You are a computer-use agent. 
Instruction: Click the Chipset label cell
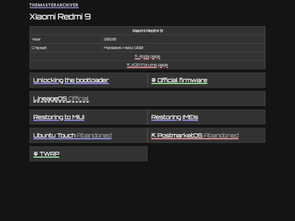(x=66, y=47)
